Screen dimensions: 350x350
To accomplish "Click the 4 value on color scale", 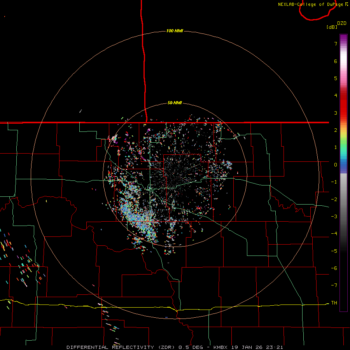I will [336, 96].
